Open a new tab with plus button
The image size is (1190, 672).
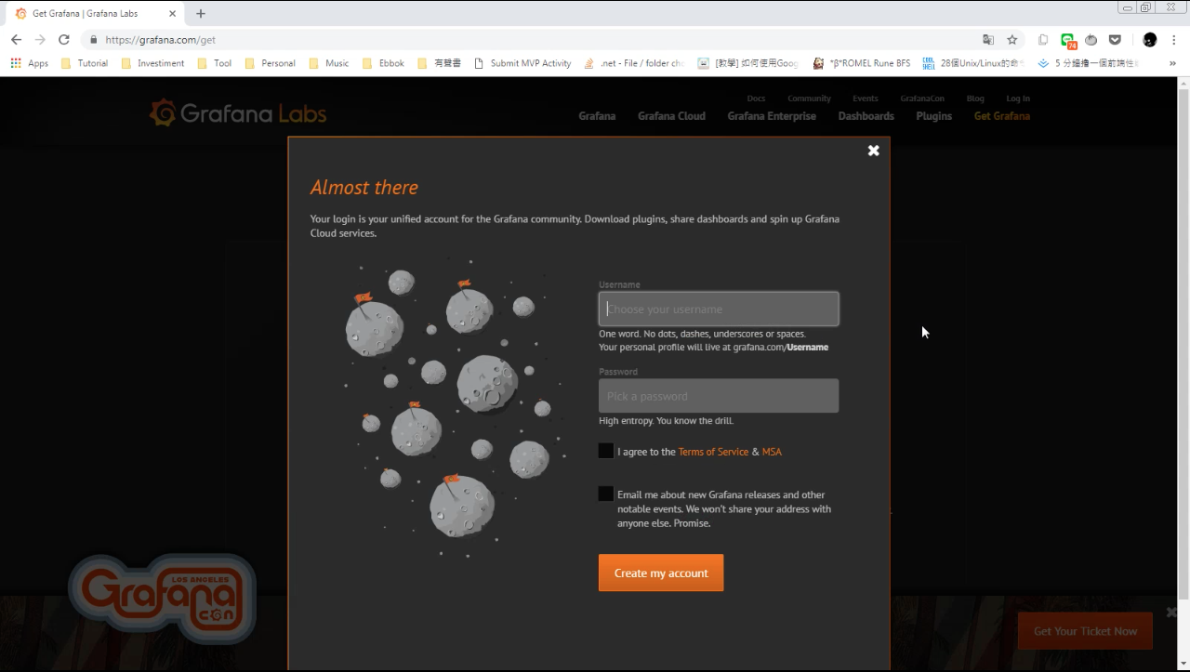[201, 13]
